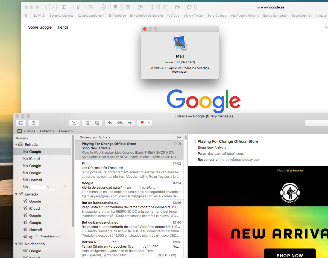The width and height of the screenshot is (328, 258).
Task: Compose a new message in Mail
Action: click(x=34, y=123)
